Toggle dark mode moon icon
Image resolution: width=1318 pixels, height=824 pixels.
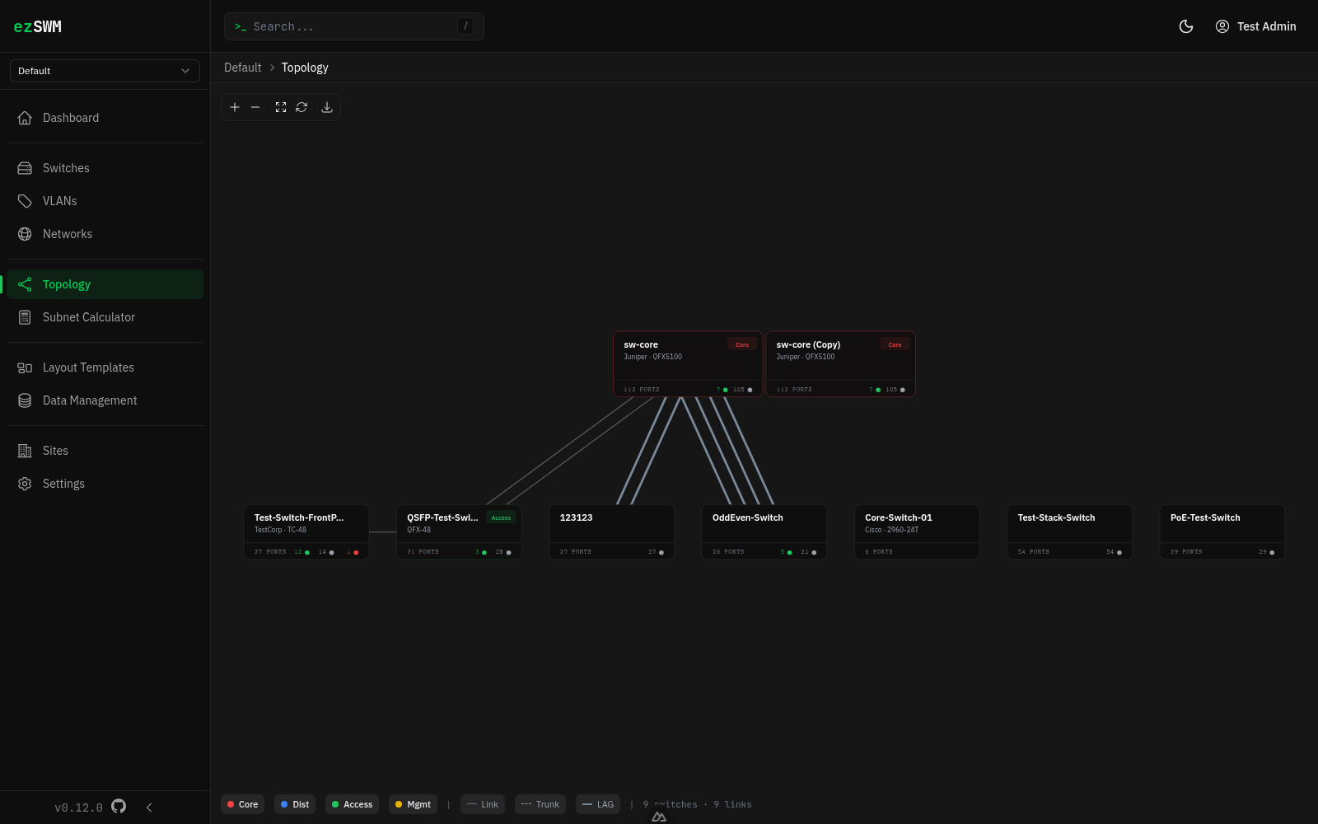[x=1186, y=26]
